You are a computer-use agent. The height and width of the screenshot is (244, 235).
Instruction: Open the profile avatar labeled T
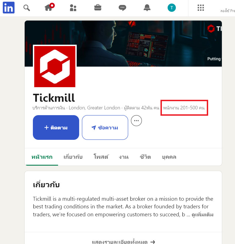(171, 8)
